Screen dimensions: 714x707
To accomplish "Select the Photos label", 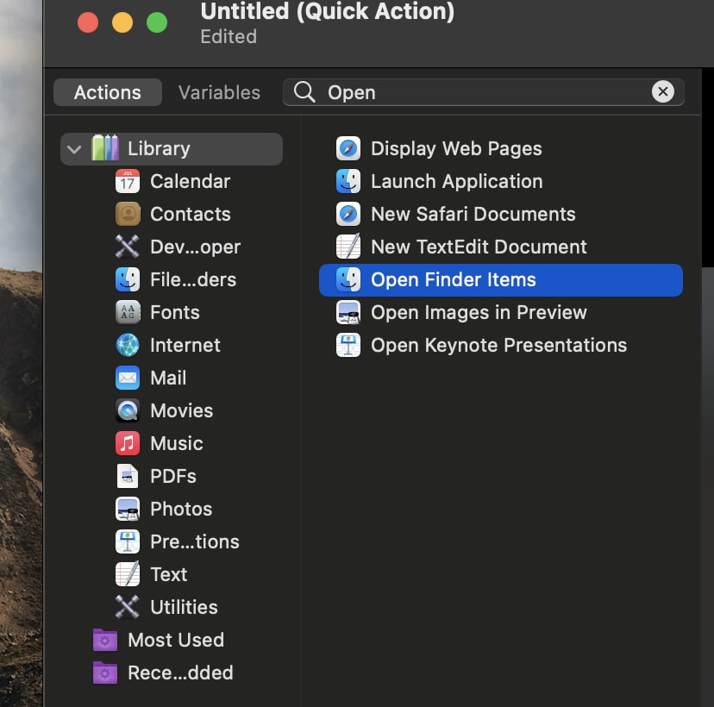I will pyautogui.click(x=181, y=510).
